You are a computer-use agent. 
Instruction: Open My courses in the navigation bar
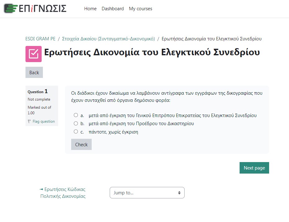pyautogui.click(x=140, y=9)
